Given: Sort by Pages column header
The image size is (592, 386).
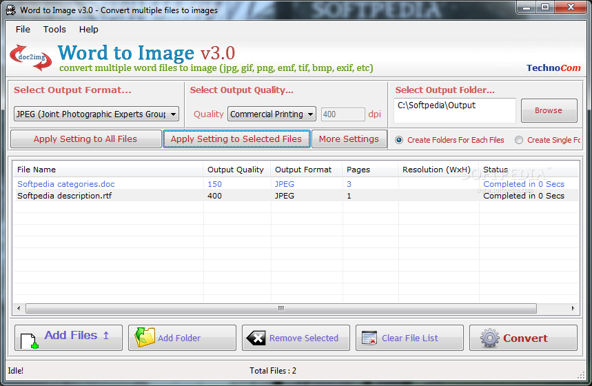Looking at the screenshot, I should point(370,170).
